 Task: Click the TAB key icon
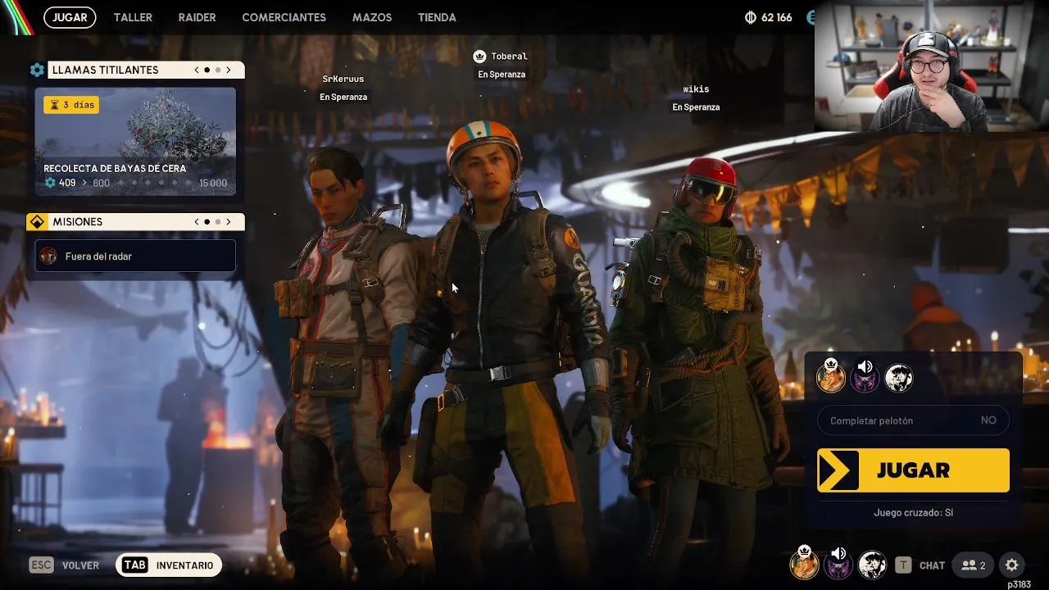pos(135,565)
